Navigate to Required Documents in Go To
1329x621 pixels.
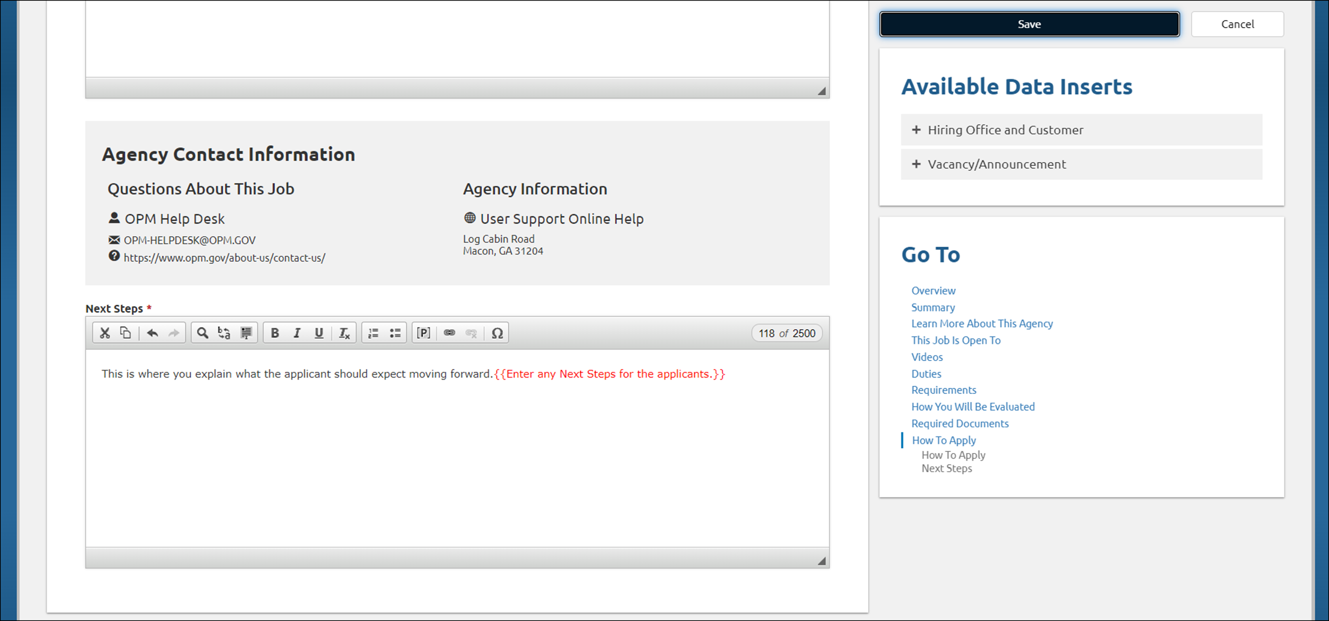[x=960, y=423]
